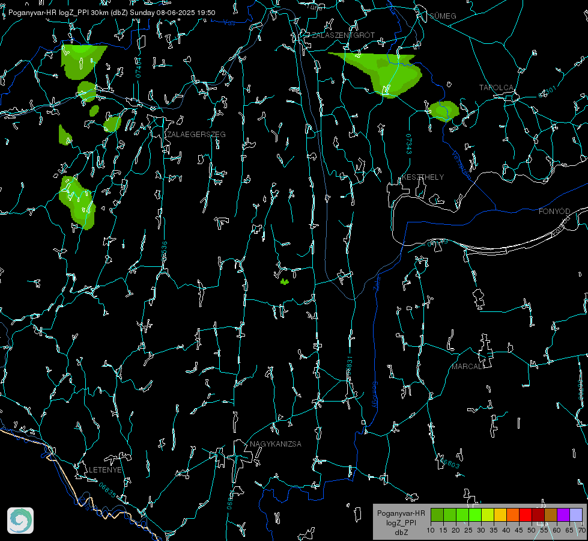588x541 pixels.
Task: Click the 07404 road number label
Action: (x=139, y=67)
